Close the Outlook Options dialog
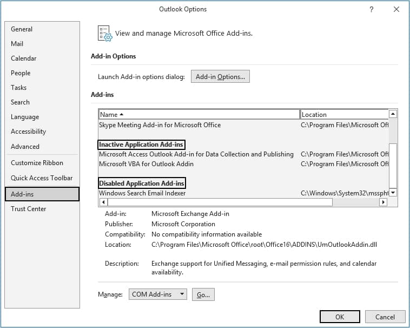The image size is (410, 328). click(396, 9)
